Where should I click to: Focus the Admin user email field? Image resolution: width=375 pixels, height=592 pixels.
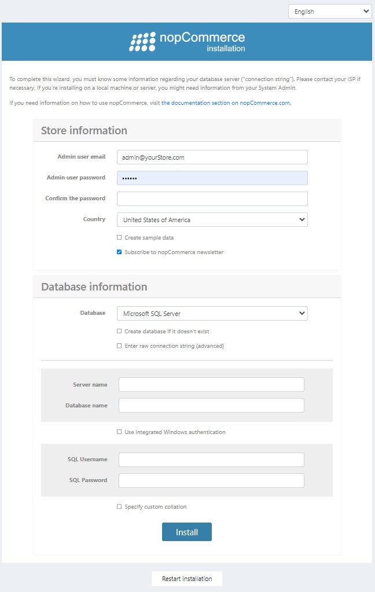212,157
